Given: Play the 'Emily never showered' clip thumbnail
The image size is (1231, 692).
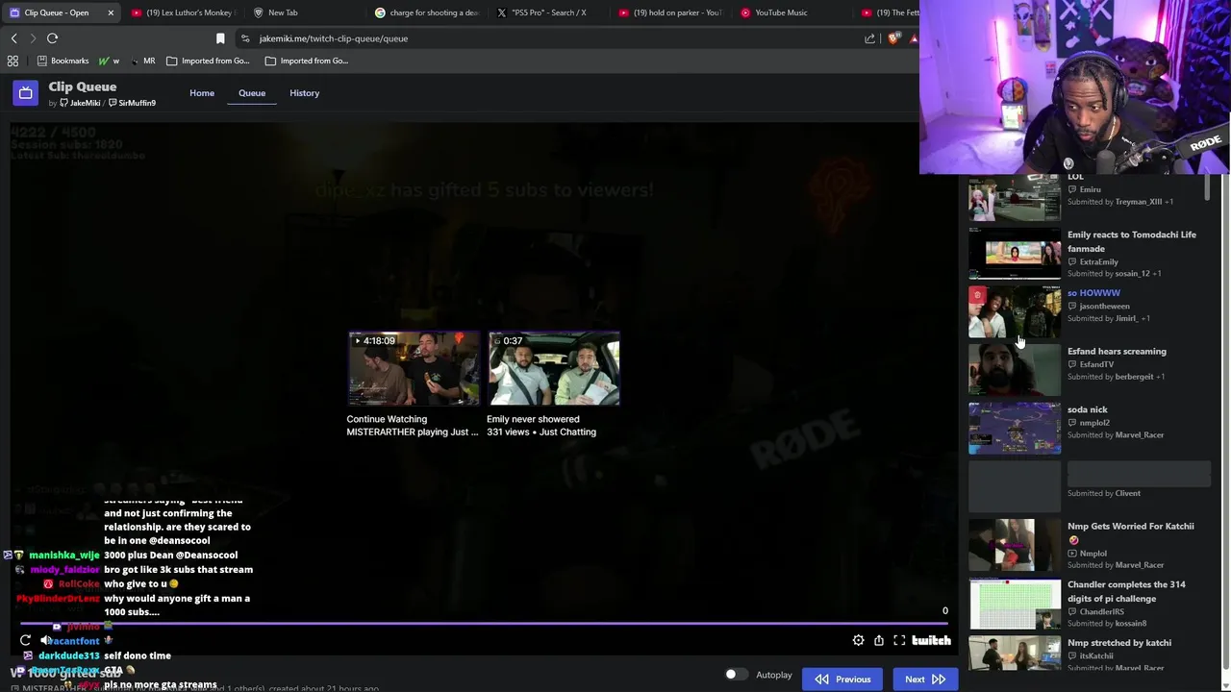Looking at the screenshot, I should click(554, 368).
